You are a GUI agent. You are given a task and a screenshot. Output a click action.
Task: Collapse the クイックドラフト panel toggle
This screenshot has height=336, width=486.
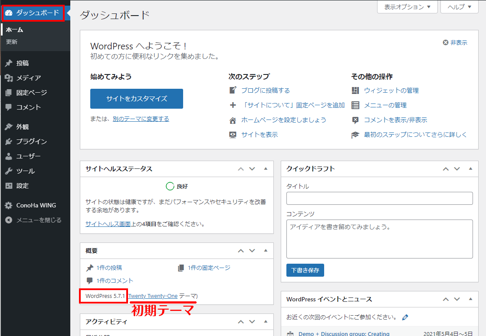tap(470, 169)
